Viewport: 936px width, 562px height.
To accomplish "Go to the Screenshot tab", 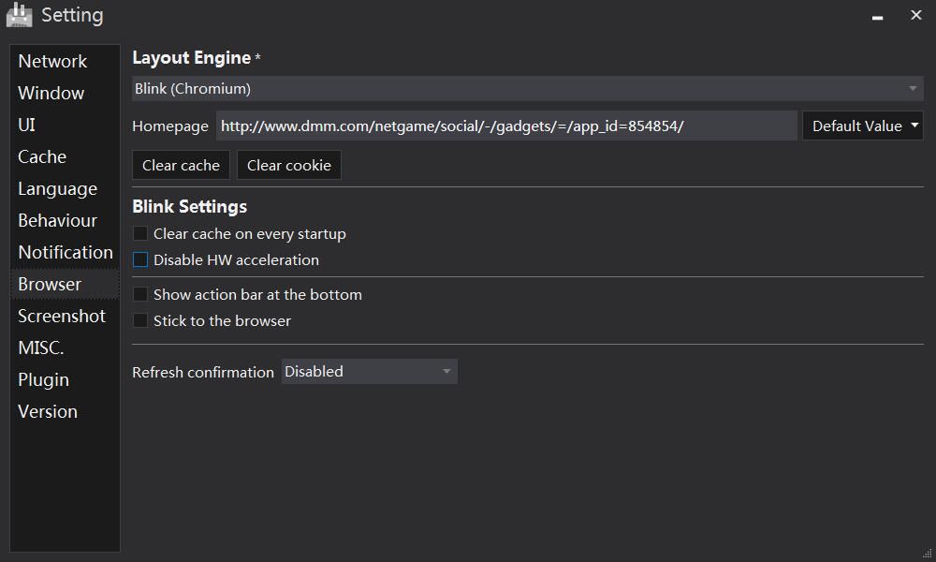I will pyautogui.click(x=66, y=316).
